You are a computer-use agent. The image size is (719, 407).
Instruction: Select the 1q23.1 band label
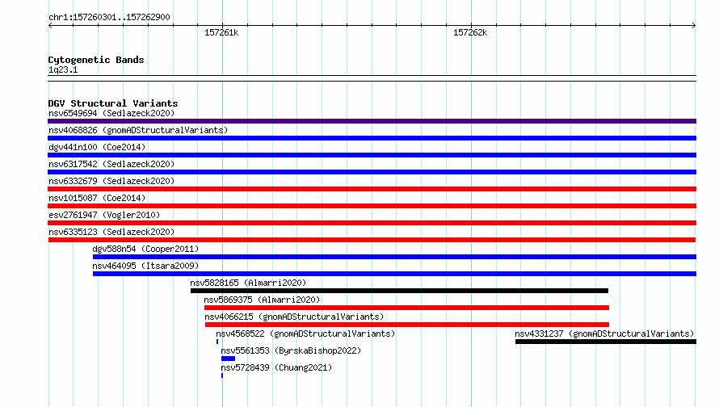pos(63,69)
